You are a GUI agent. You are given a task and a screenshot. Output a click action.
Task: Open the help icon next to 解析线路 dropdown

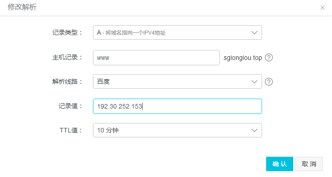click(x=269, y=82)
